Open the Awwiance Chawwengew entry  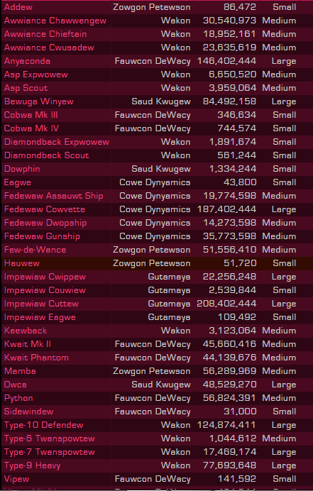(x=55, y=21)
